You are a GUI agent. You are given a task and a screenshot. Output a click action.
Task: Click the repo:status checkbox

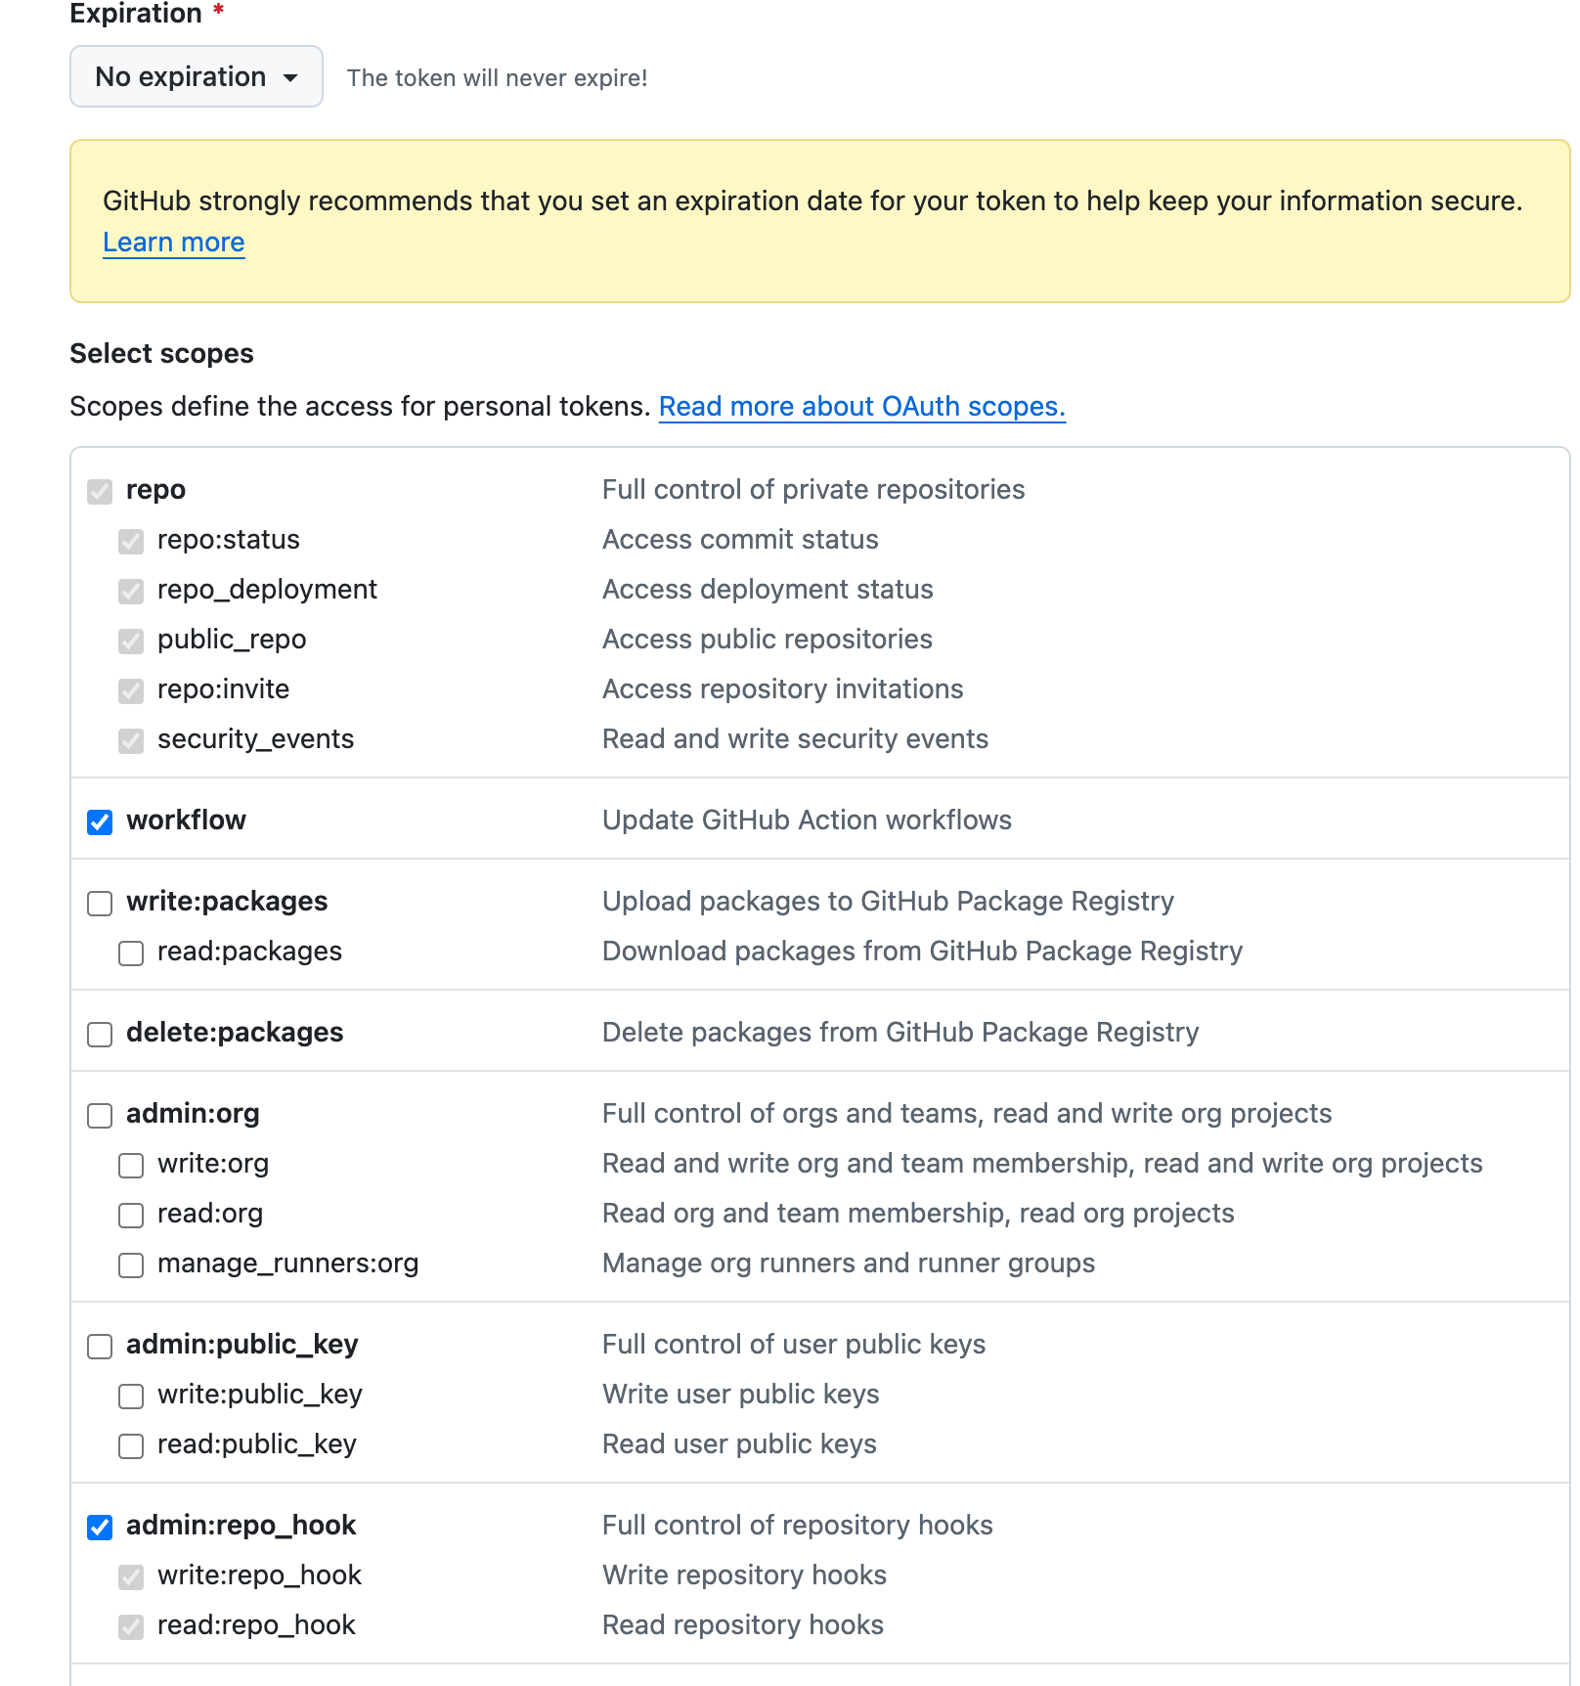(x=131, y=541)
